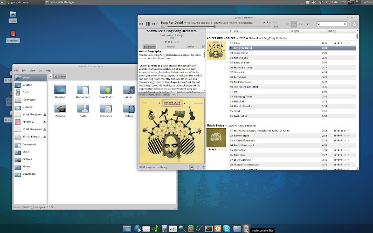Show the biography view button
Screen dimensions: 373x233
tap(150, 47)
